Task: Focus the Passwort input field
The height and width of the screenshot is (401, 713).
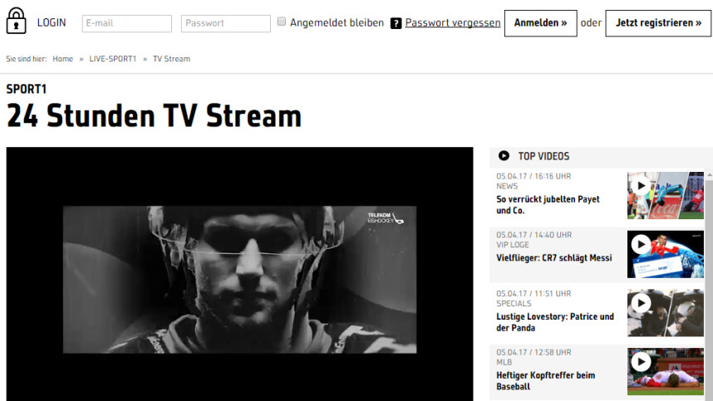Action: pos(225,23)
